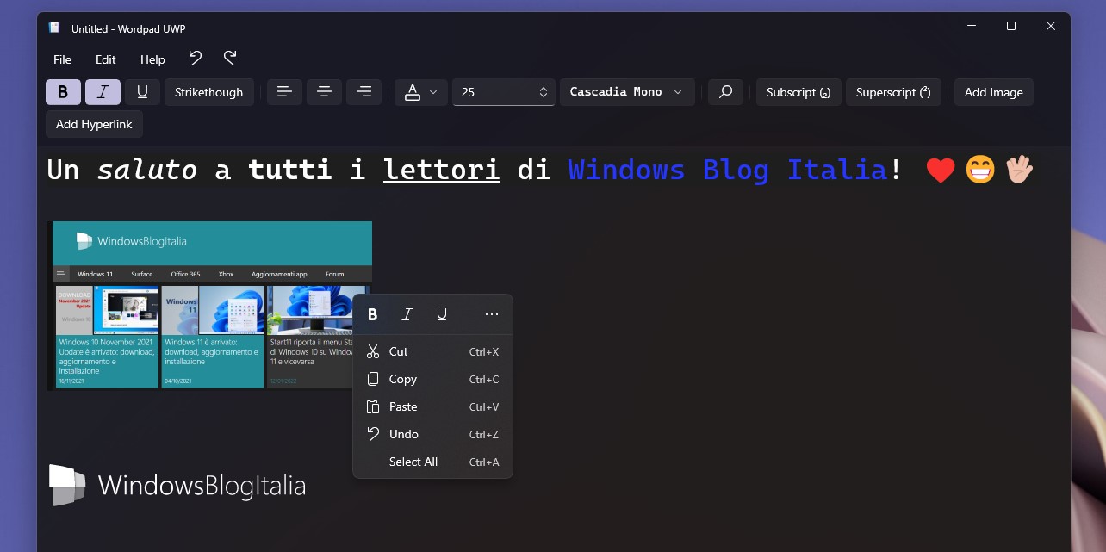Click the Add Image button
This screenshot has width=1106, height=552.
993,92
